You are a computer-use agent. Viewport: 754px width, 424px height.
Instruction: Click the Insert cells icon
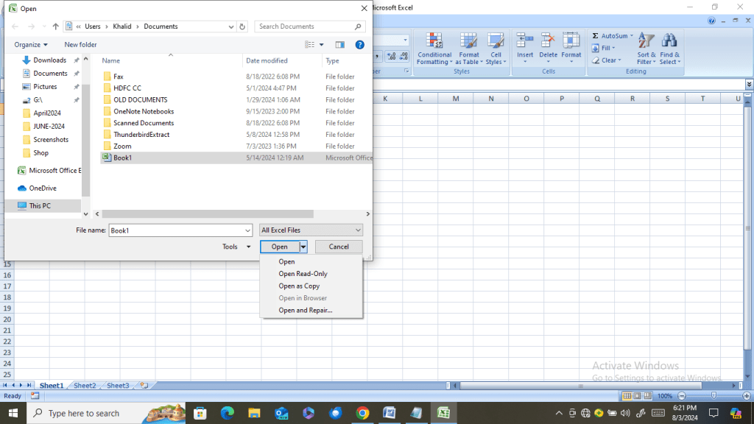[x=525, y=41]
